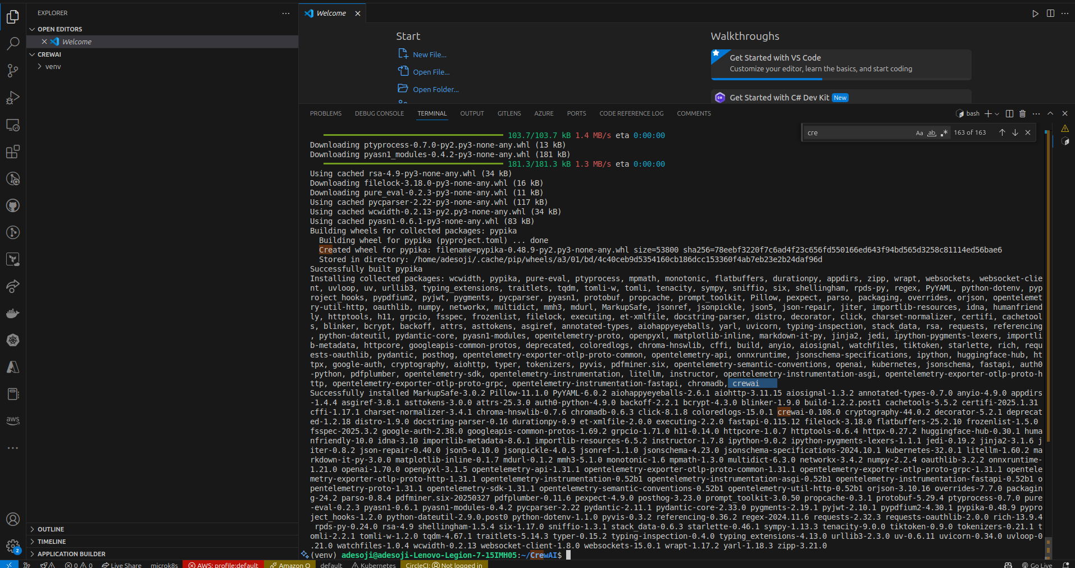Click the remote window indicator in status bar
The height and width of the screenshot is (568, 1075).
point(9,565)
